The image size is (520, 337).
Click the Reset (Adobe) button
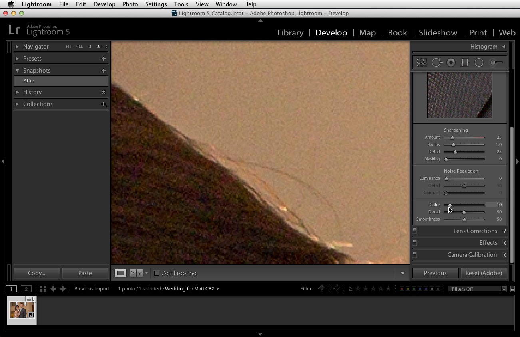click(484, 273)
